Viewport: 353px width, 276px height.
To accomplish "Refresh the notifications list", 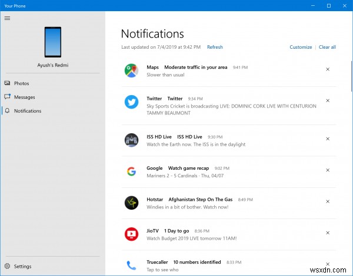I will (x=215, y=47).
